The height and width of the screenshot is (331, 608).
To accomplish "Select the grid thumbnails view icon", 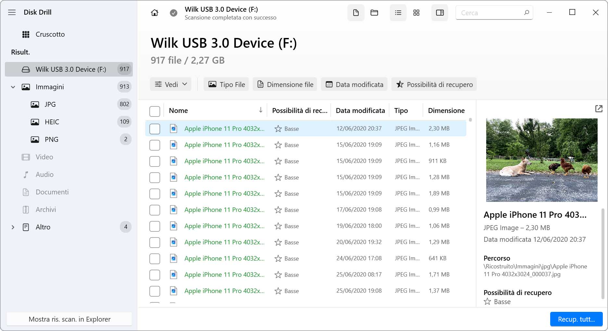I will point(416,13).
